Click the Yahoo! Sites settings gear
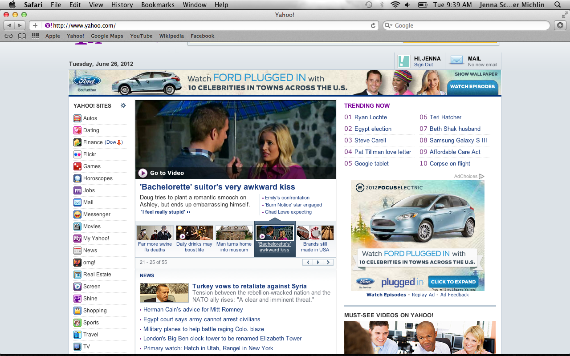The width and height of the screenshot is (570, 356). (123, 105)
